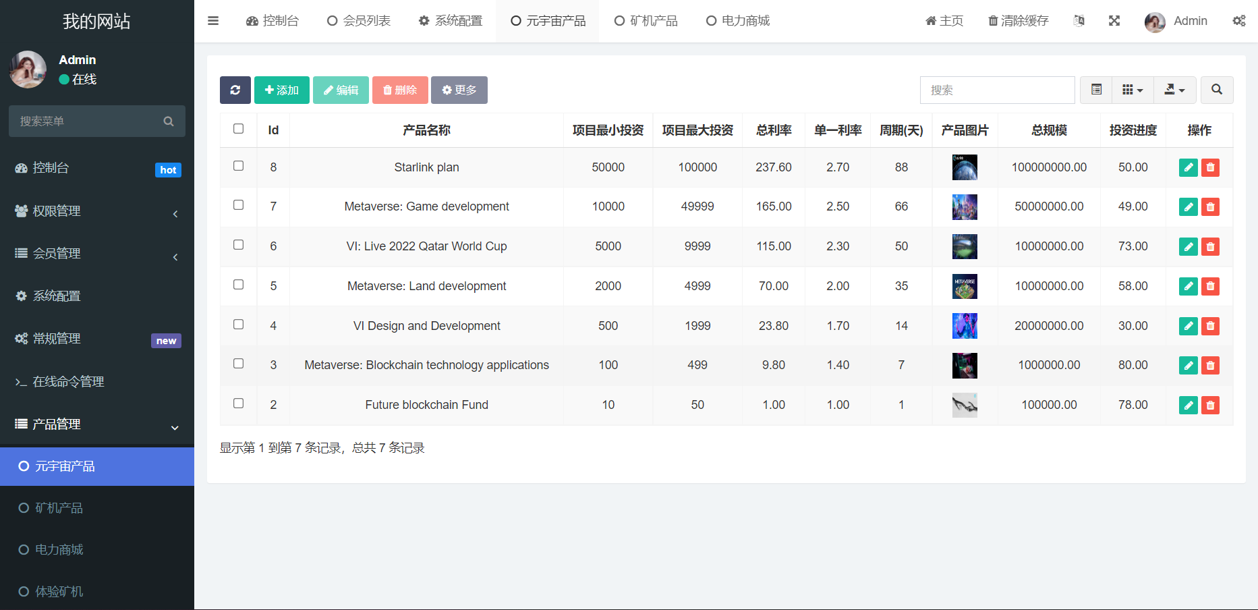Edit Future blockchain Fund row
This screenshot has width=1258, height=610.
coord(1189,405)
